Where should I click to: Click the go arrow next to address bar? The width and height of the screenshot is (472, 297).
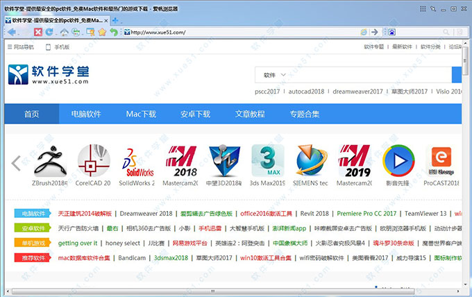tap(374, 32)
